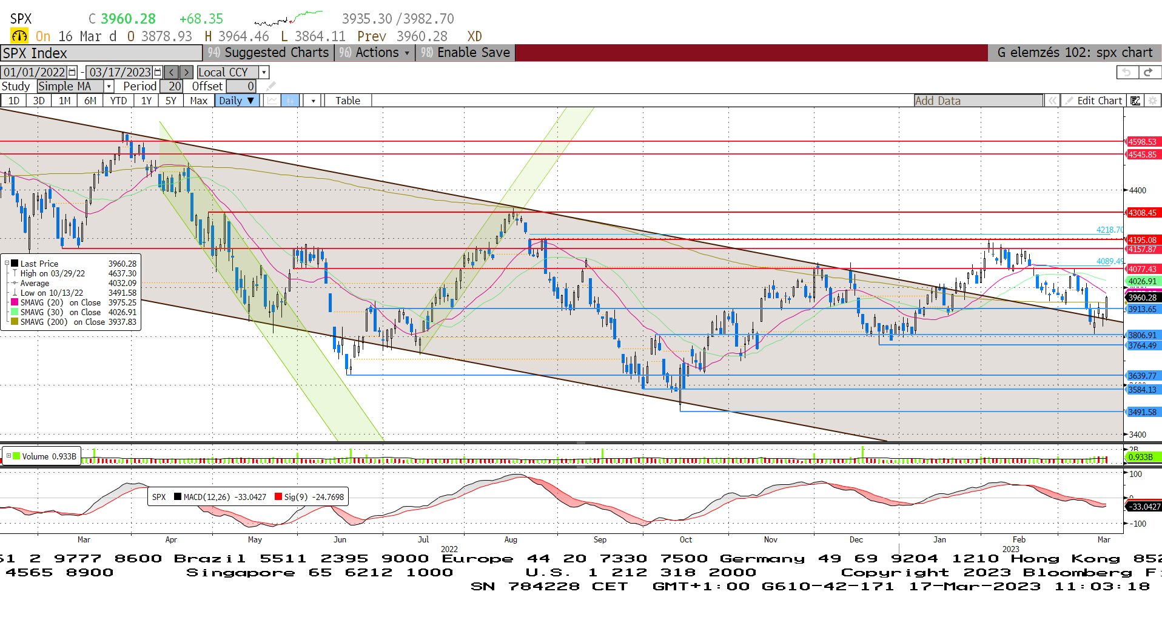Click the double-chevron collapse icon
The image size is (1162, 620).
tap(1052, 101)
